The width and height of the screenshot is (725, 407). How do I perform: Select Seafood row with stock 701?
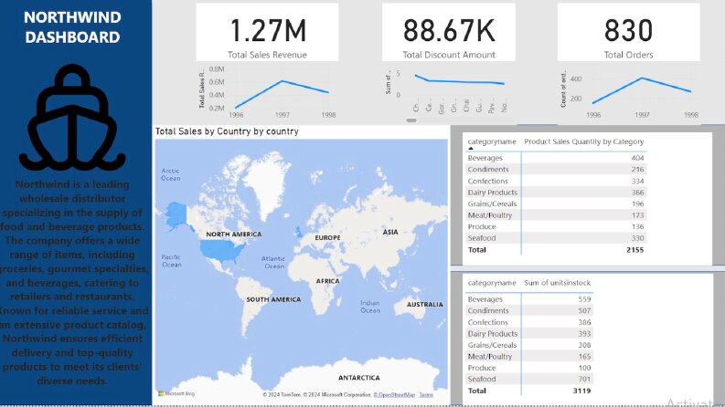[529, 379]
